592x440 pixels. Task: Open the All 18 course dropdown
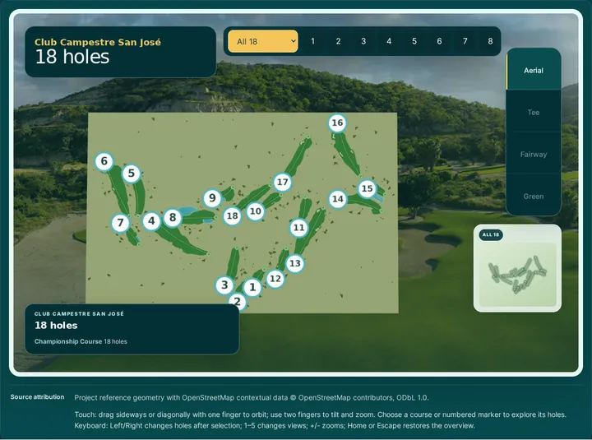click(x=263, y=41)
